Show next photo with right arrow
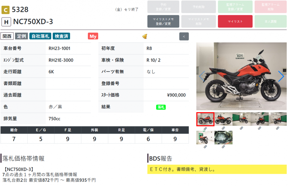Image resolution: width=288 pixels, height=186 pixels. [281, 76]
